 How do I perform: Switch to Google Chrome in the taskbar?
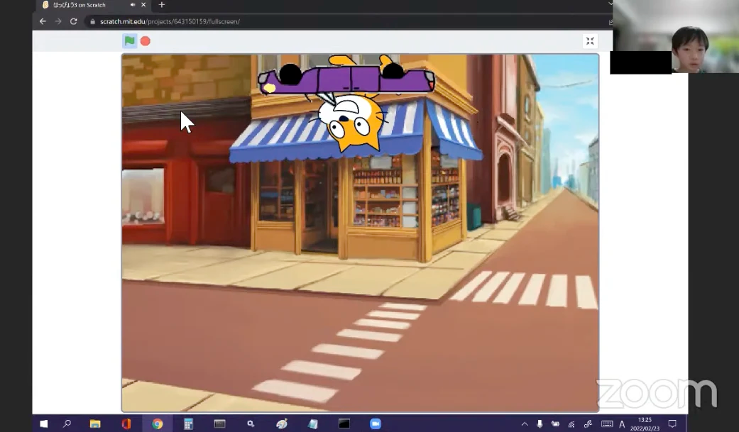point(158,423)
